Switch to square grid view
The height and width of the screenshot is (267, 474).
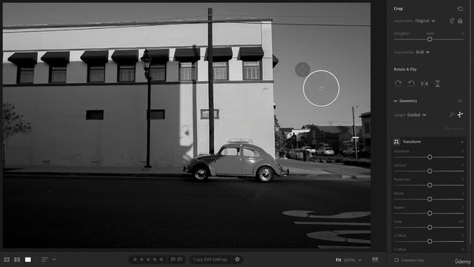coord(17,260)
